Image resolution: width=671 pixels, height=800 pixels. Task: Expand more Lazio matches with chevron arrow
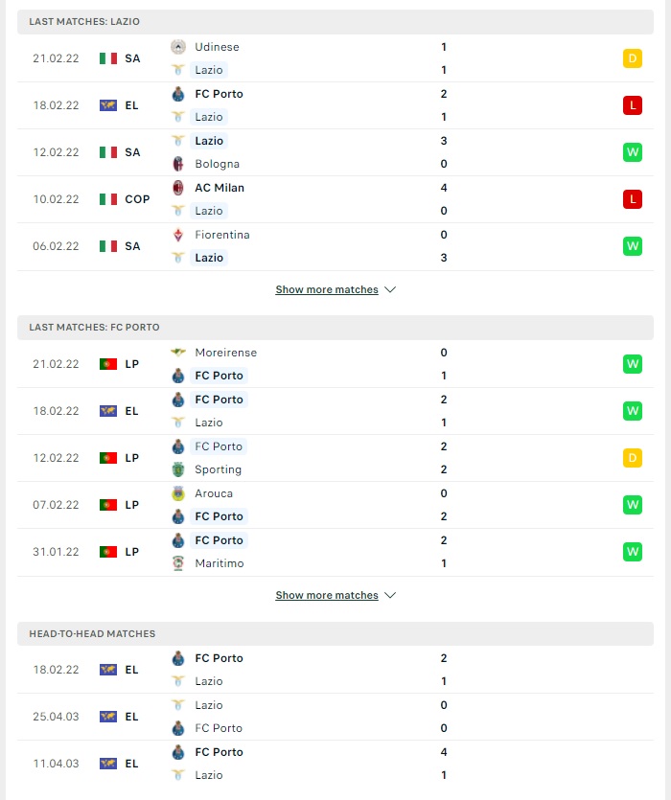click(x=390, y=289)
